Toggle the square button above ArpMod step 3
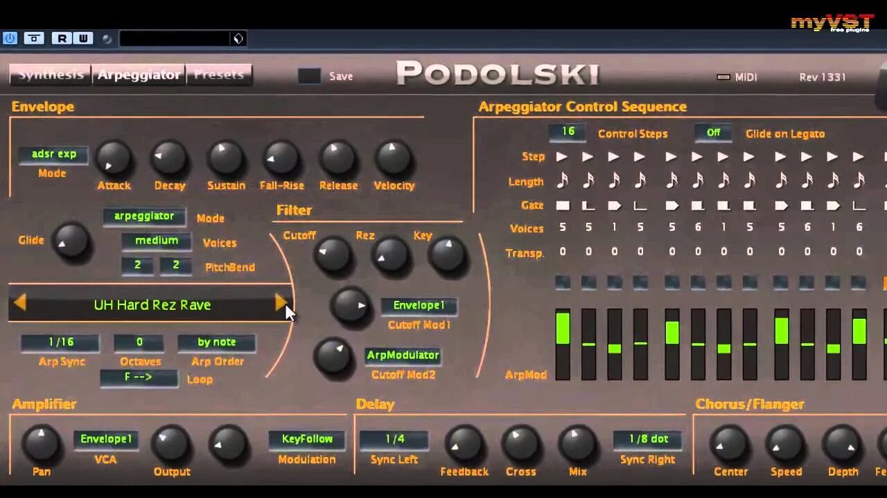The width and height of the screenshot is (887, 498). 614,282
